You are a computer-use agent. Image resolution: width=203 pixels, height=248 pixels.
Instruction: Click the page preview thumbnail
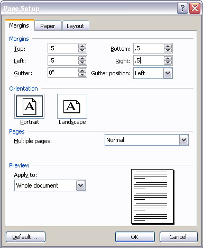[x=153, y=197]
